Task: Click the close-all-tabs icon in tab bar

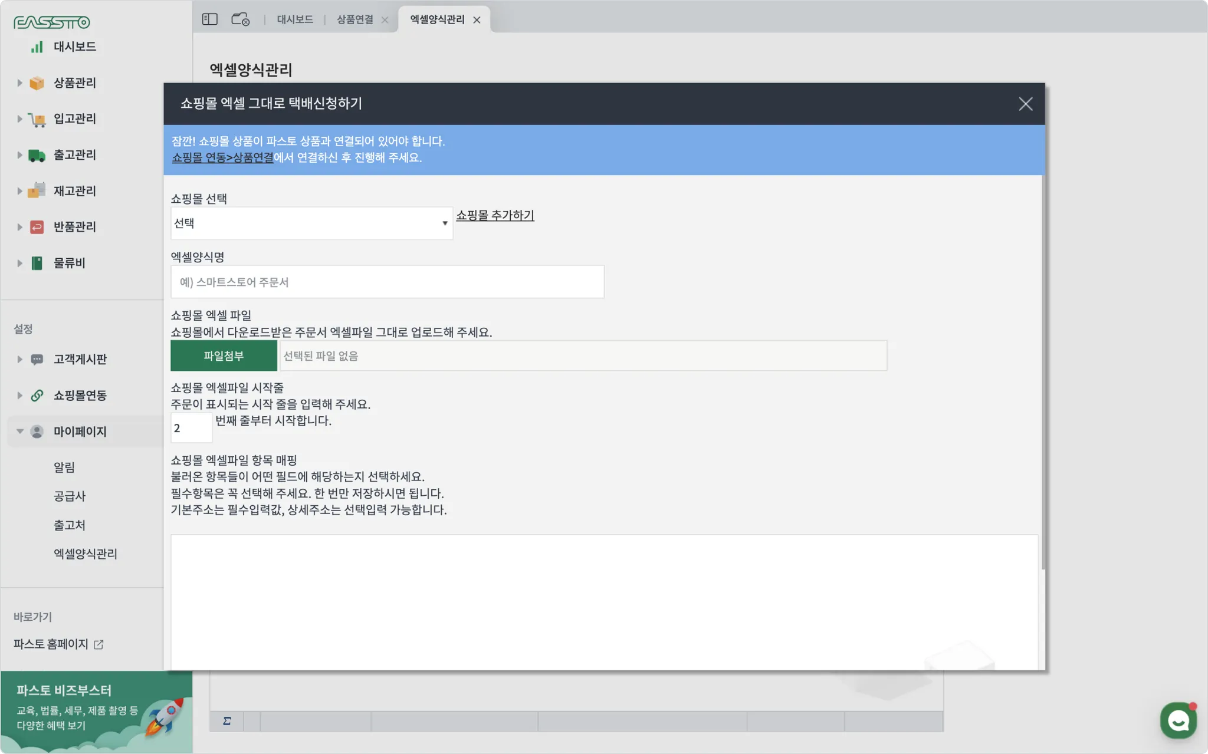Action: point(240,19)
